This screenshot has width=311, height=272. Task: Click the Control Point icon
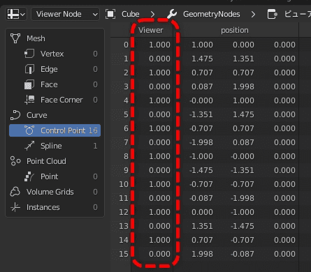[x=29, y=130]
